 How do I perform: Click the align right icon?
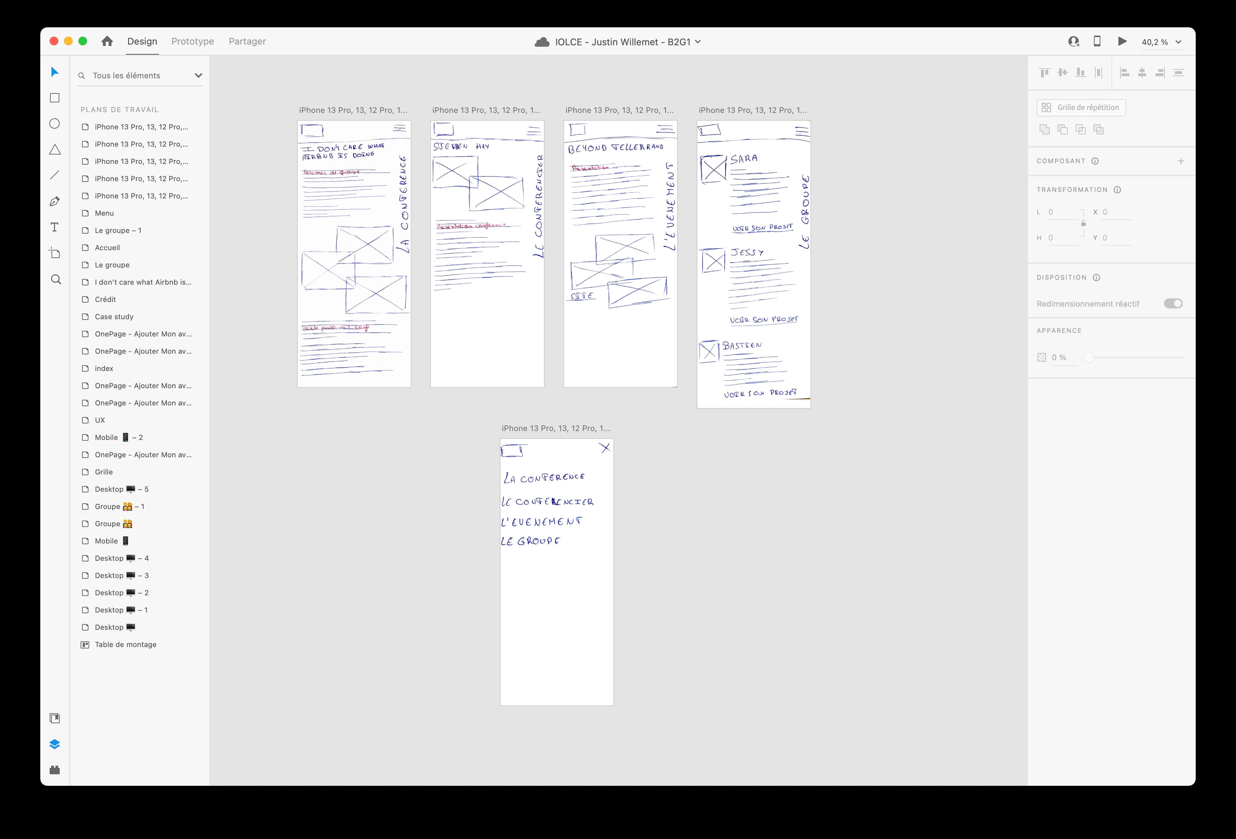point(1160,73)
